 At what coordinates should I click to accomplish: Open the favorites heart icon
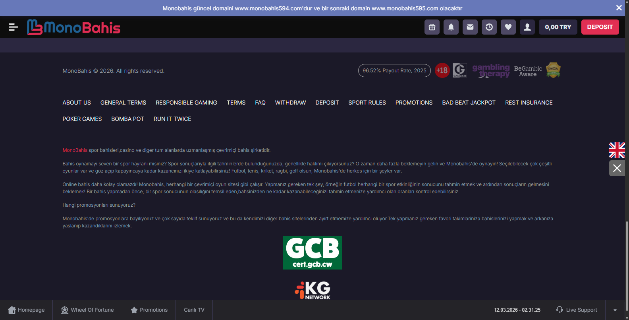508,27
